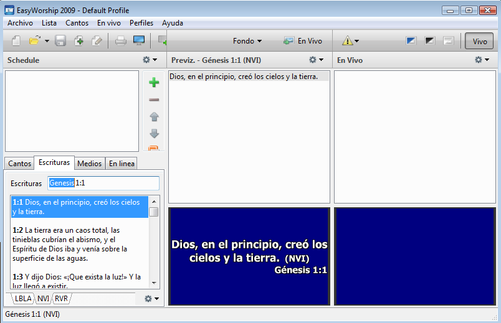
Task: Click the partially hidden green toolbar icon
Action: click(163, 41)
